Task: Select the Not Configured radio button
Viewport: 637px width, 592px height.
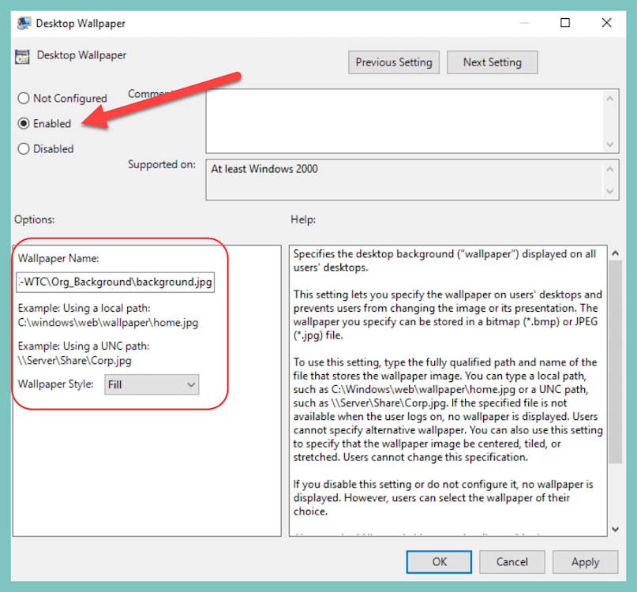Action: (24, 98)
